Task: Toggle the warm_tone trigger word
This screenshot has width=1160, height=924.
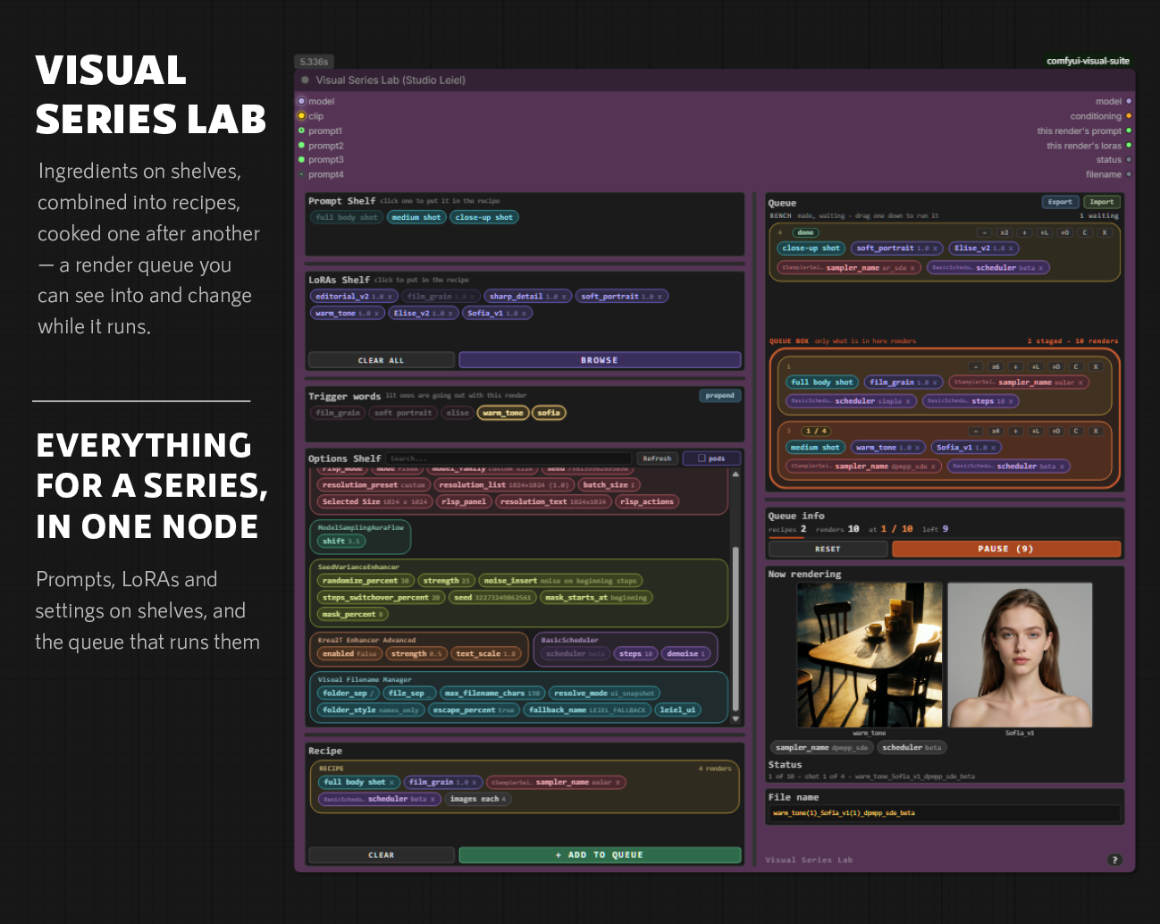Action: point(503,413)
